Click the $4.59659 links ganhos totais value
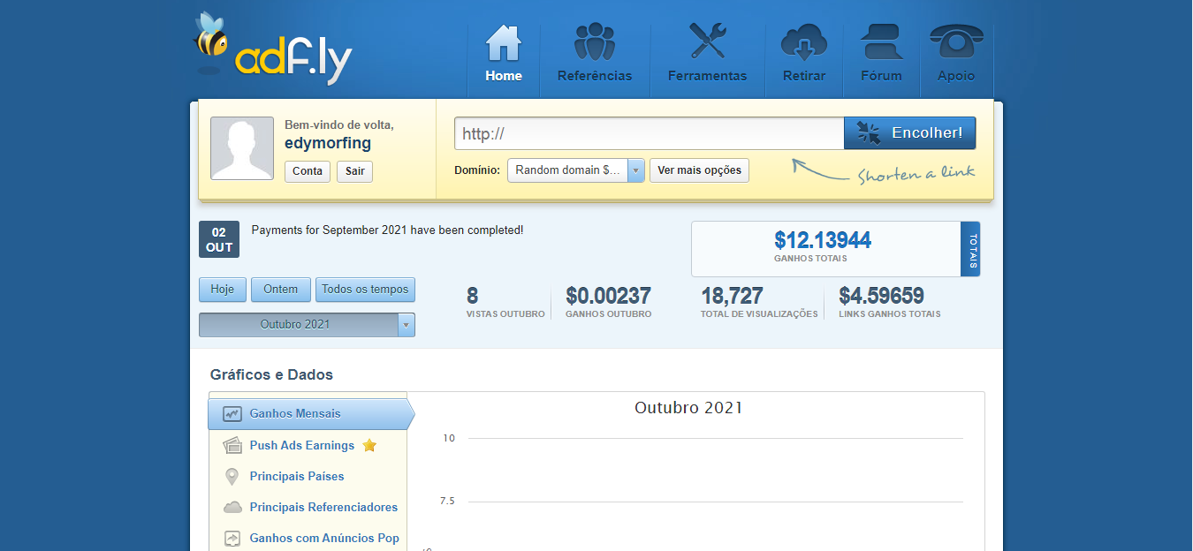Screen dimensions: 1193x551 (x=881, y=296)
